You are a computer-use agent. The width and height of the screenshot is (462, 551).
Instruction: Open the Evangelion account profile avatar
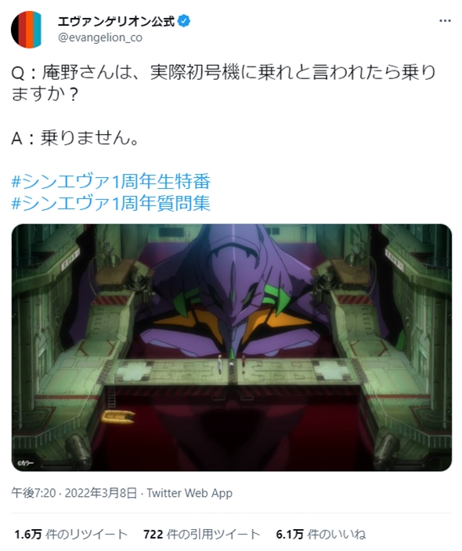click(27, 29)
